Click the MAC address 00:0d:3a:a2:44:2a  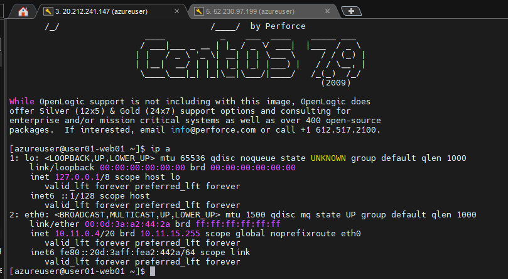point(127,224)
